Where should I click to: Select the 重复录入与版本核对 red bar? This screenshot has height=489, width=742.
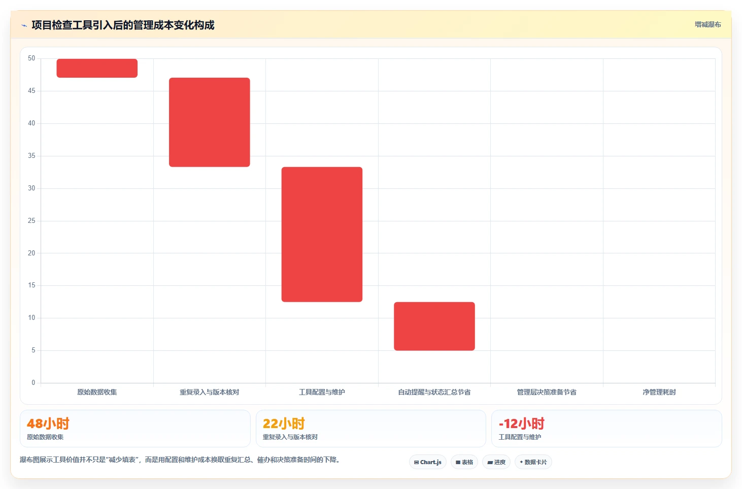coord(210,122)
